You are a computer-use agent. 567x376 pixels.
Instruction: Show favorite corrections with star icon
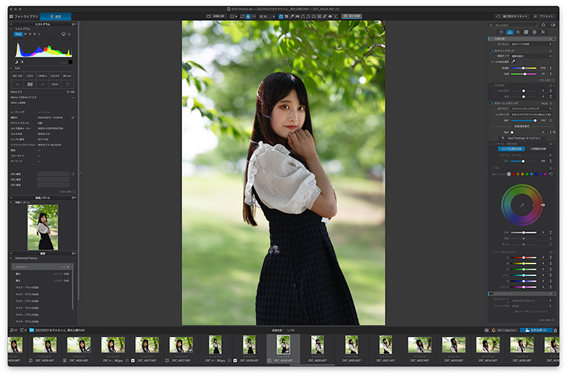544,25
